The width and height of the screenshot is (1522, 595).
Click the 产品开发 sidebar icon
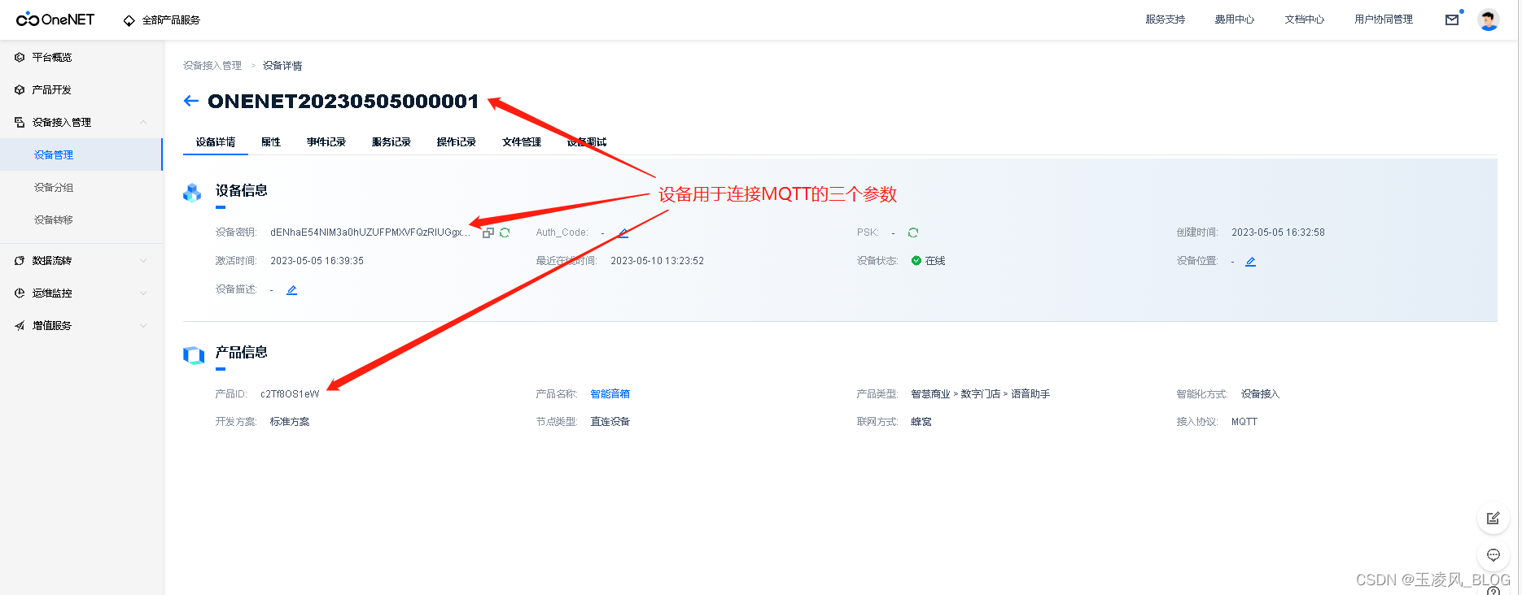(20, 89)
